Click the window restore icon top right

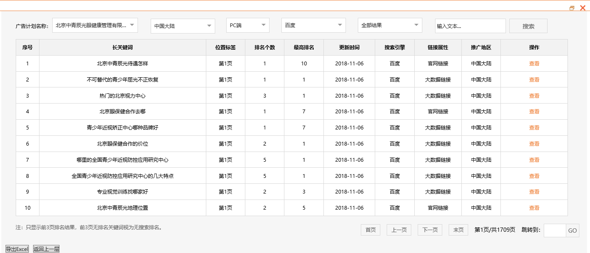coord(571,8)
